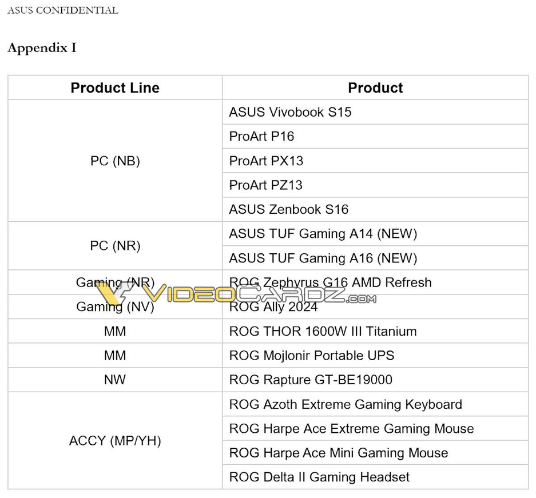This screenshot has height=498, width=536.
Task: Click "ASUS TUF Gaming A14 (NEW)" entry
Action: click(323, 234)
